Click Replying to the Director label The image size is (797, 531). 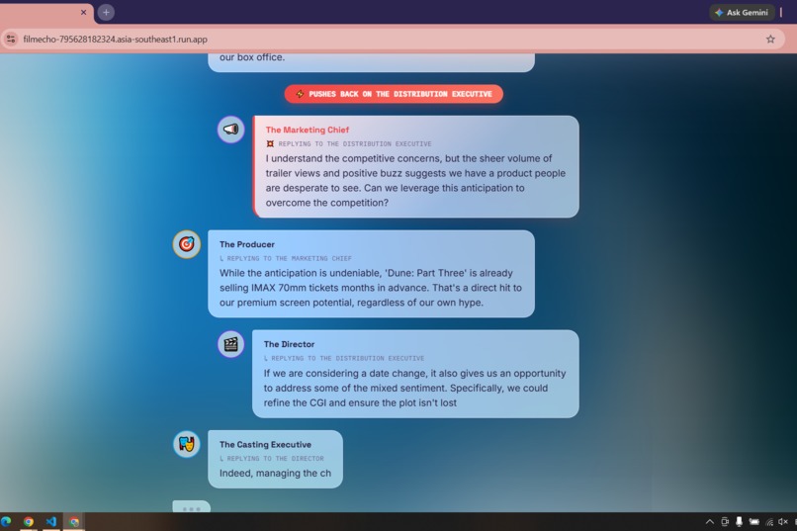point(271,459)
